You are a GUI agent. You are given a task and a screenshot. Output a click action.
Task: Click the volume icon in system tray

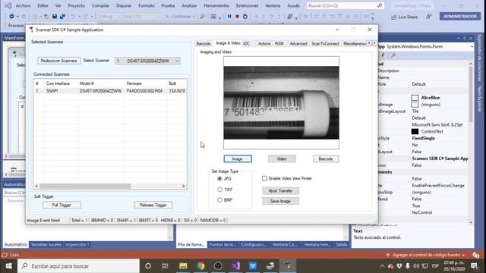pos(416,266)
